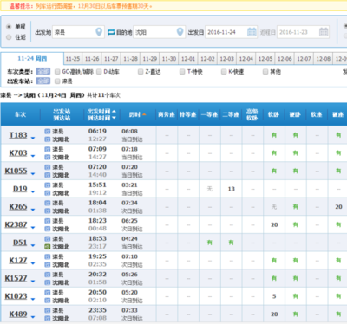Click the departure station location pin icon
Image resolution: width=347 pixels, height=324 pixels.
(99, 32)
